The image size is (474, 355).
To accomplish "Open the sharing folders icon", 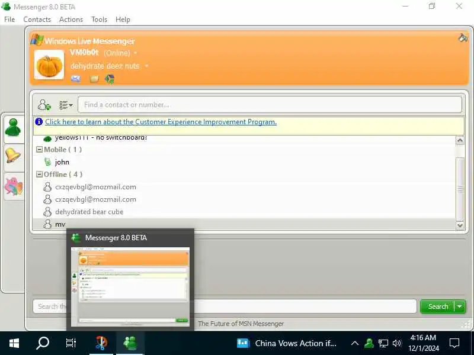I will tap(94, 79).
